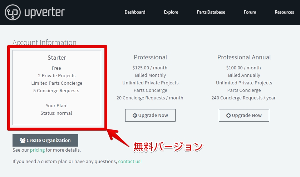Screen dimensions: 300x177
Task: Open the pricing link
Action: [x=37, y=150]
